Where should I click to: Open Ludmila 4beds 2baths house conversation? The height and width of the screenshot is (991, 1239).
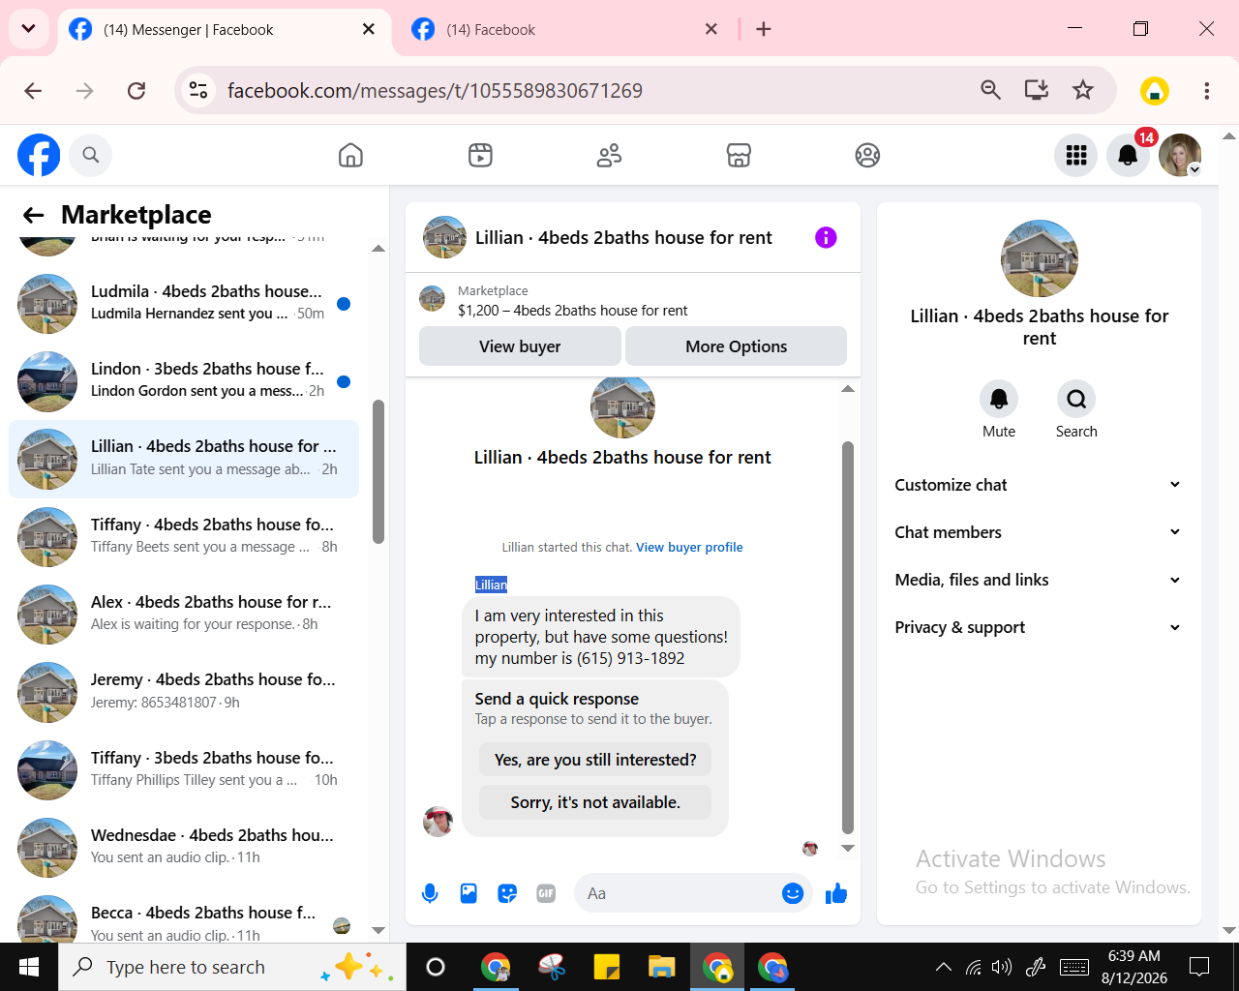(184, 303)
